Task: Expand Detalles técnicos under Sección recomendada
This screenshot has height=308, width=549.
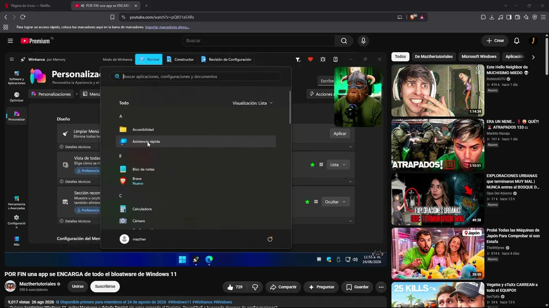Action: pos(206,221)
